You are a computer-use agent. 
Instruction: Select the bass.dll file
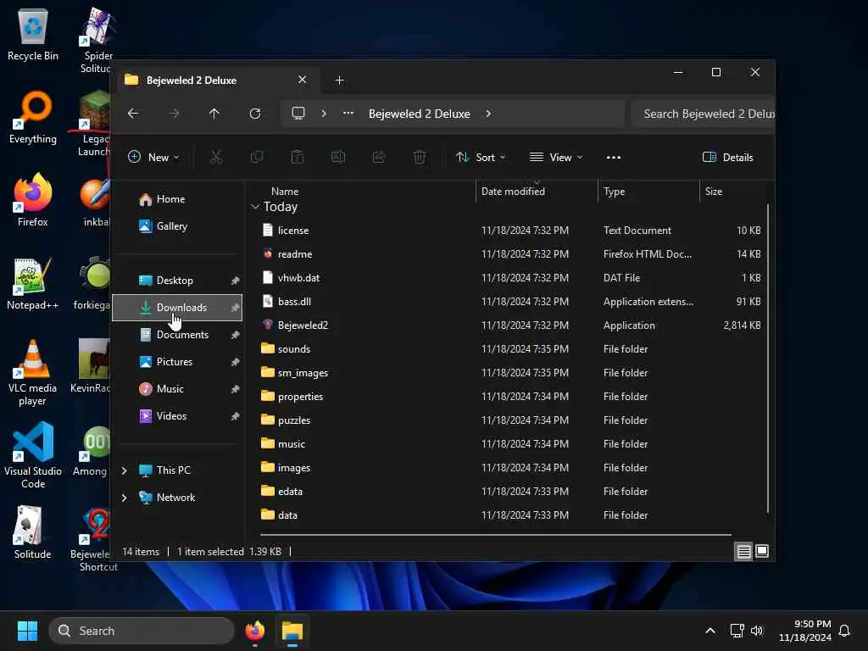(511, 302)
